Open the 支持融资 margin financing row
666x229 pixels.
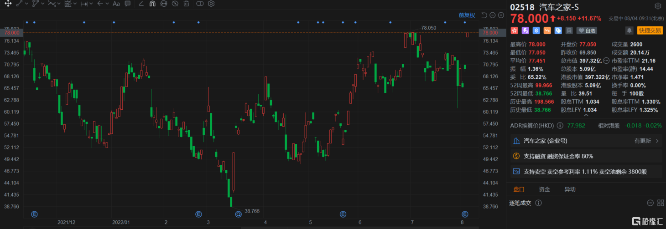(x=586, y=156)
